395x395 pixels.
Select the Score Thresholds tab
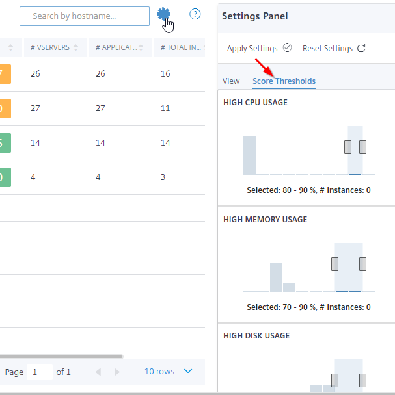pos(284,81)
